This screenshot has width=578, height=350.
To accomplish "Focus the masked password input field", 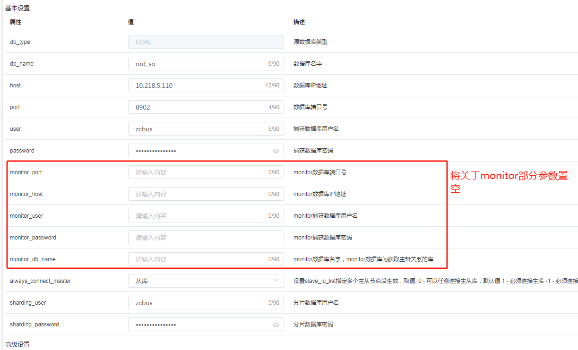I will pyautogui.click(x=198, y=151).
